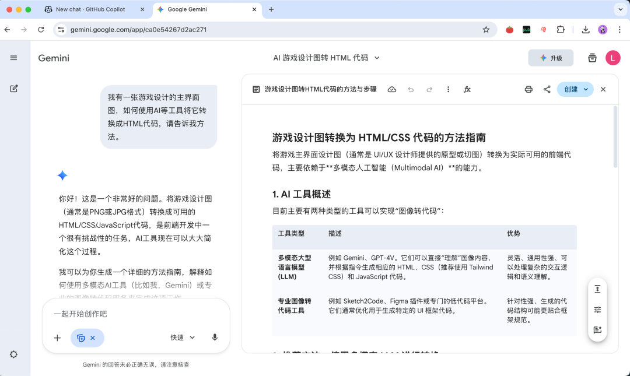Start a new chat with pencil icon
The width and height of the screenshot is (630, 376).
13,89
